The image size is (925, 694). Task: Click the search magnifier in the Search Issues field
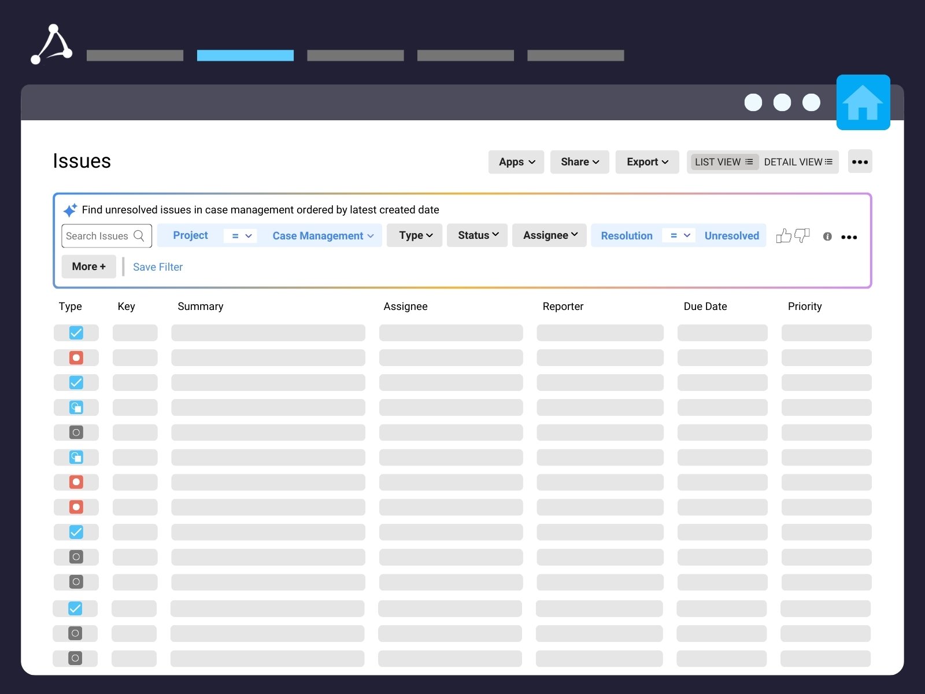click(x=139, y=236)
